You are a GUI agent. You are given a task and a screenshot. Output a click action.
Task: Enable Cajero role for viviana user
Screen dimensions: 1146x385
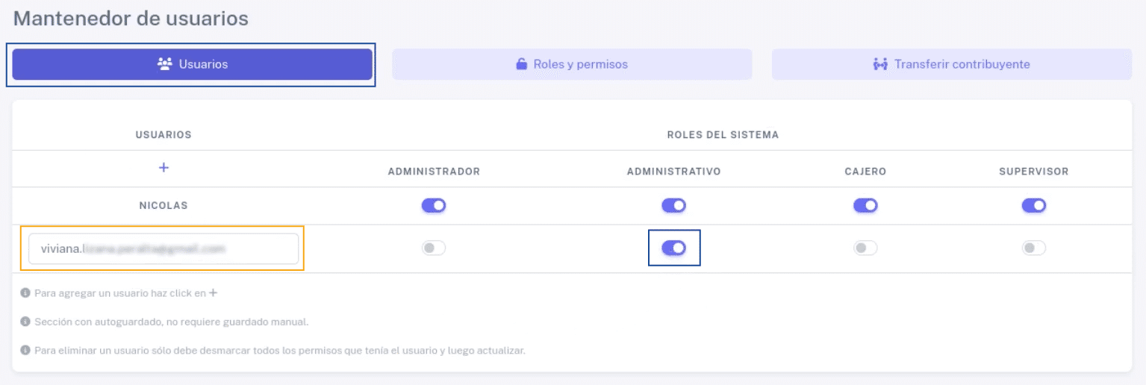click(x=865, y=248)
